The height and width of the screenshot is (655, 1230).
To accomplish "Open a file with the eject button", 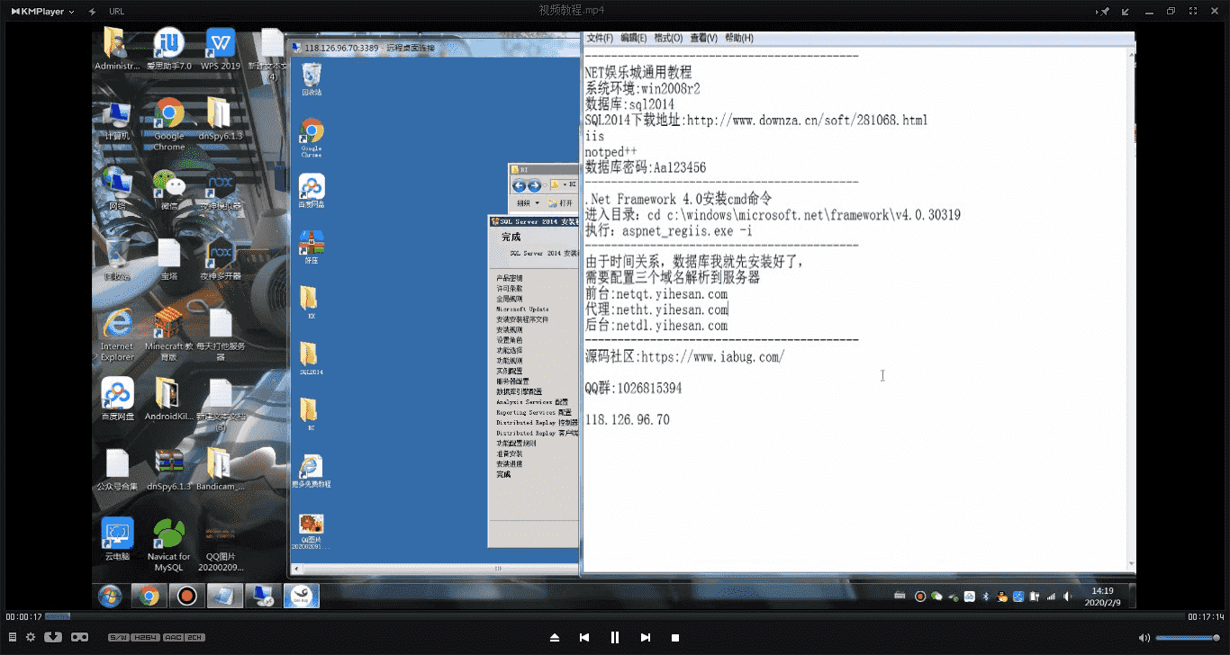I will pyautogui.click(x=555, y=637).
